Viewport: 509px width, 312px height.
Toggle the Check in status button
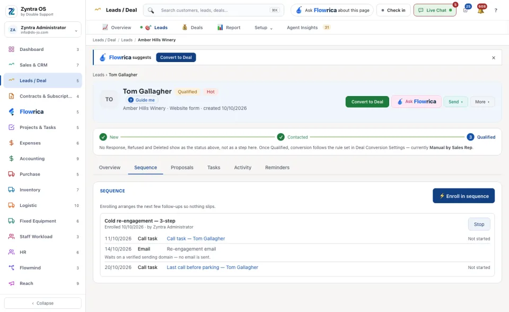(393, 10)
